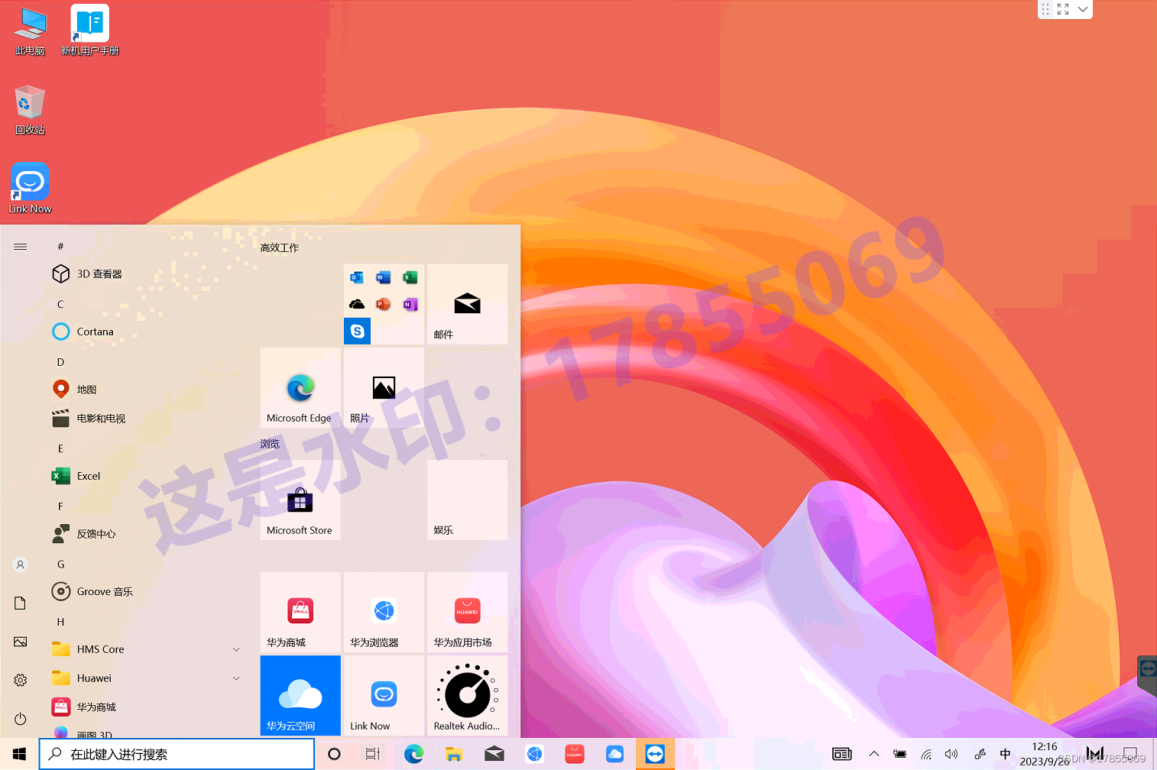The width and height of the screenshot is (1157, 770).
Task: Open Documents from the Start menu rail
Action: point(21,603)
